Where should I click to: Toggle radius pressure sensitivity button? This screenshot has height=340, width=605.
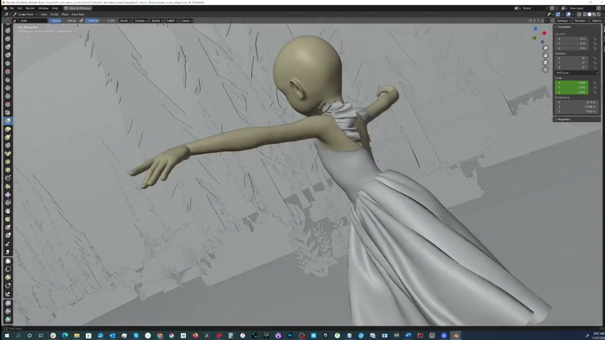tap(81, 21)
